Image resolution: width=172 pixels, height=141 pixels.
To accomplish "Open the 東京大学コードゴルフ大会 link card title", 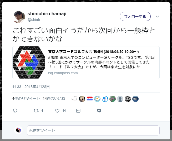I will 93,52.
